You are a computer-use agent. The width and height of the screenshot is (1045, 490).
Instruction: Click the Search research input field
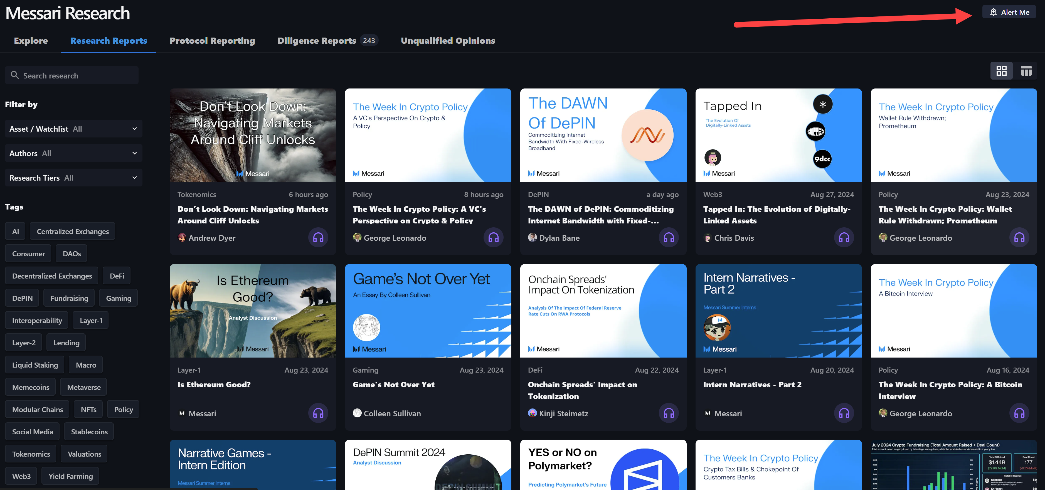click(x=72, y=75)
